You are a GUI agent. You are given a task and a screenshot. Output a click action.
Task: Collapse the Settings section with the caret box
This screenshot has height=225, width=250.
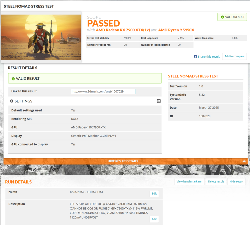[x=158, y=101]
